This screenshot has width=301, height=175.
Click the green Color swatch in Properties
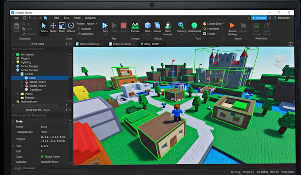[x=42, y=156]
